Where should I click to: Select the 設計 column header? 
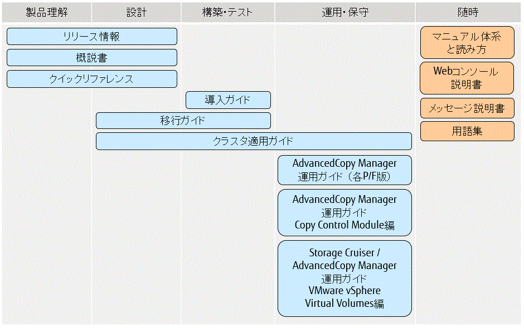[x=137, y=12]
